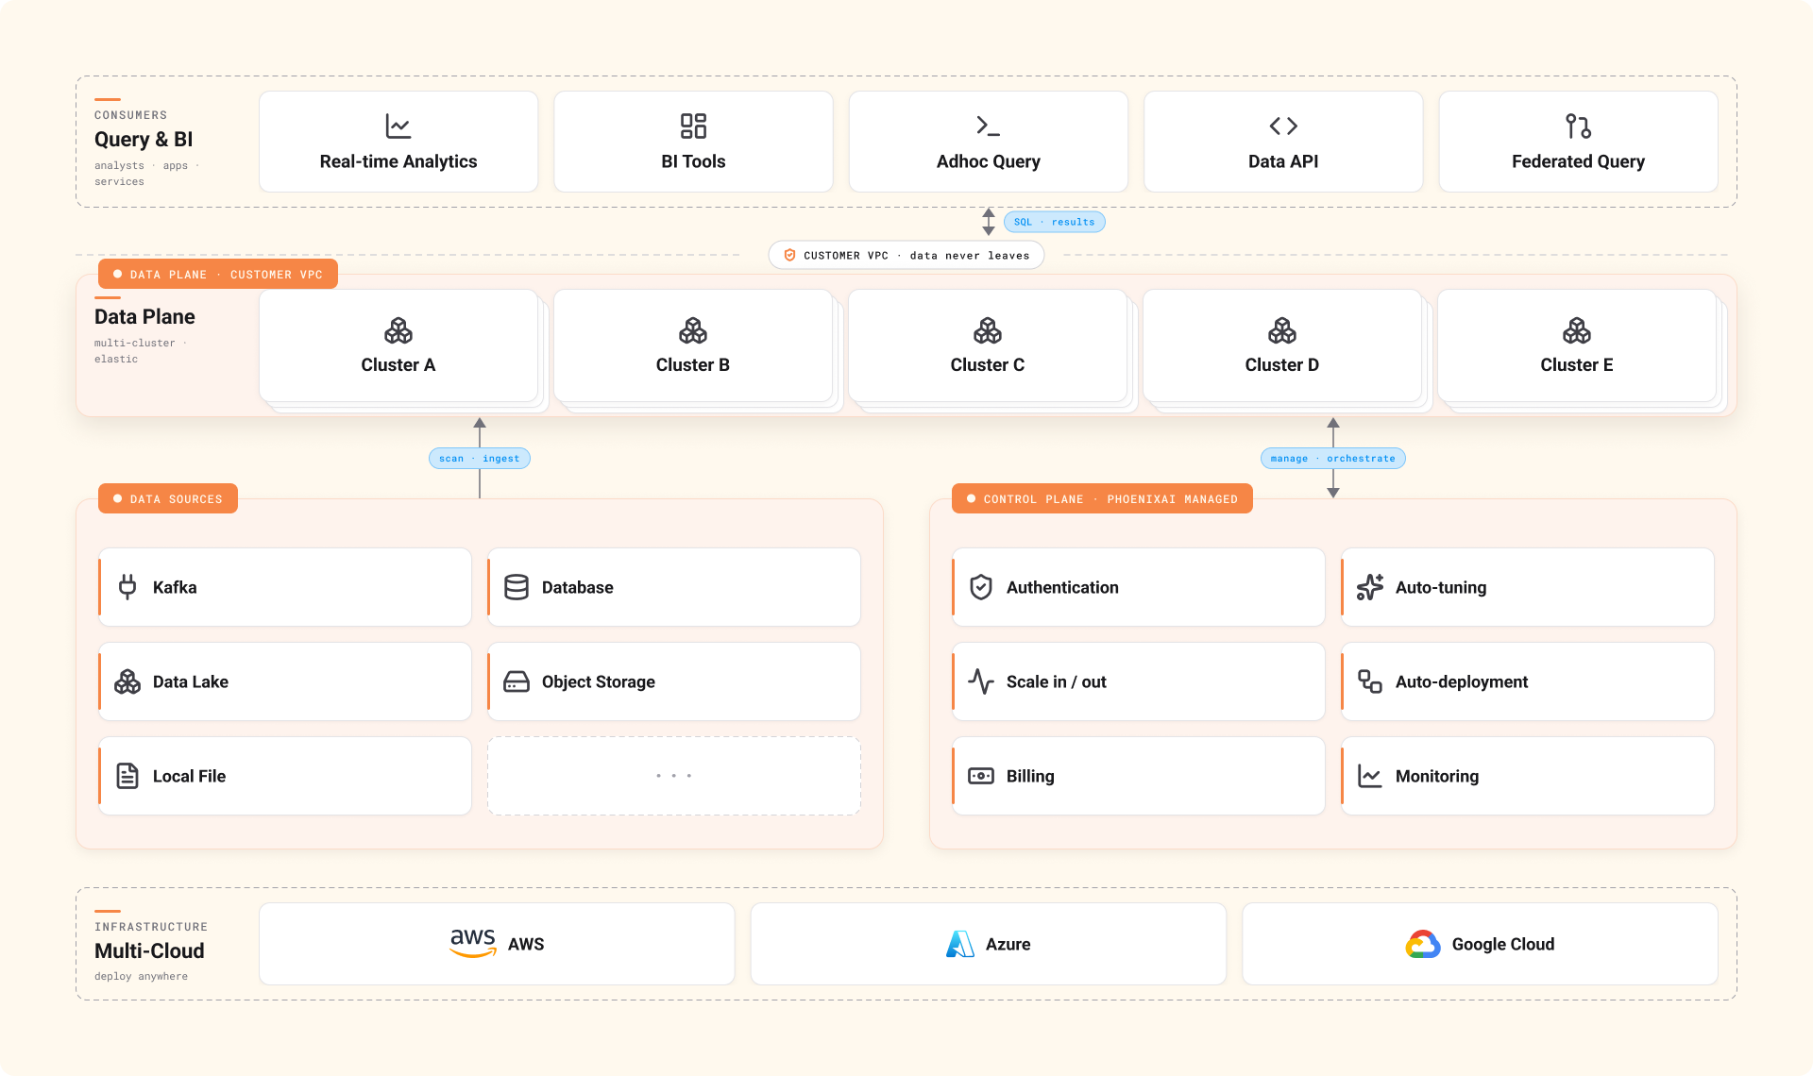The width and height of the screenshot is (1813, 1076).
Task: Click the Billing banknote icon
Action: [981, 776]
